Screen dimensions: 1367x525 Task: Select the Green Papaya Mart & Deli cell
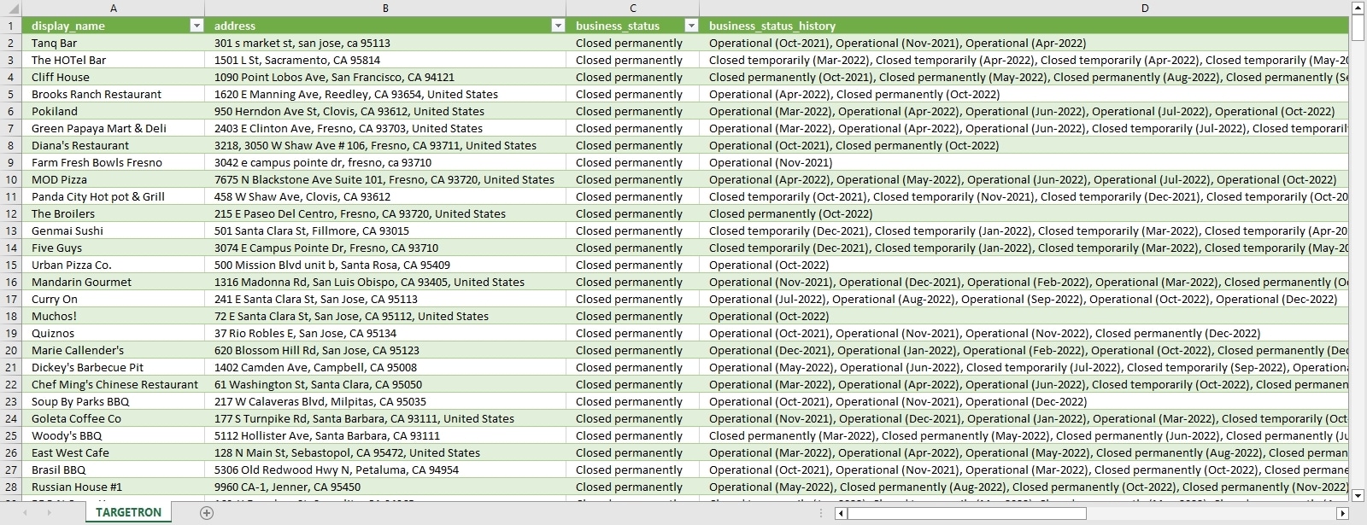point(114,128)
